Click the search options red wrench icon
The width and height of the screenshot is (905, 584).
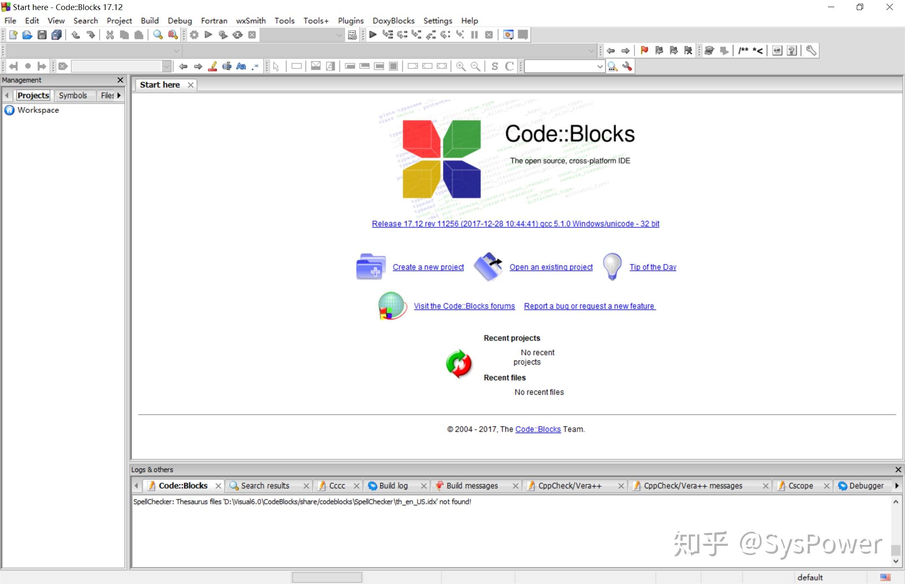[627, 66]
